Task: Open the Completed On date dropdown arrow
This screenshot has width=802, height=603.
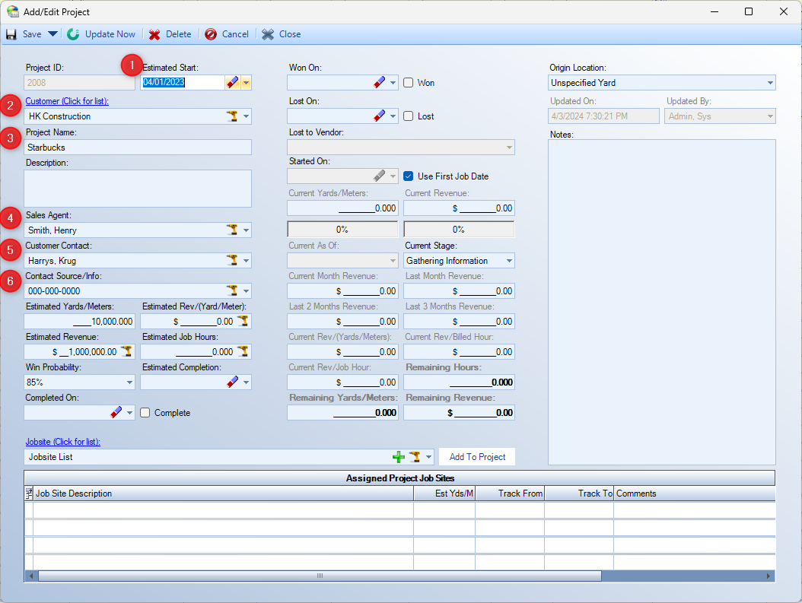Action: tap(130, 412)
